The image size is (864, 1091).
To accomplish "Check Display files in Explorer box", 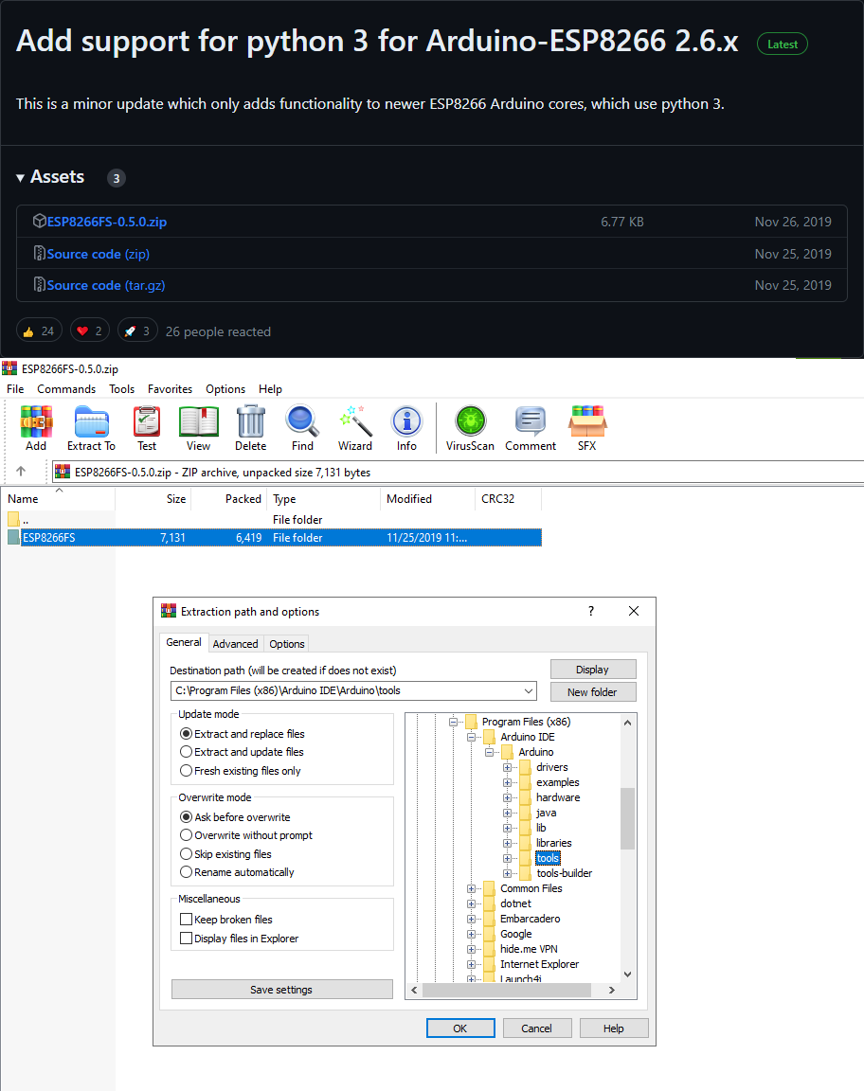I will click(x=186, y=938).
